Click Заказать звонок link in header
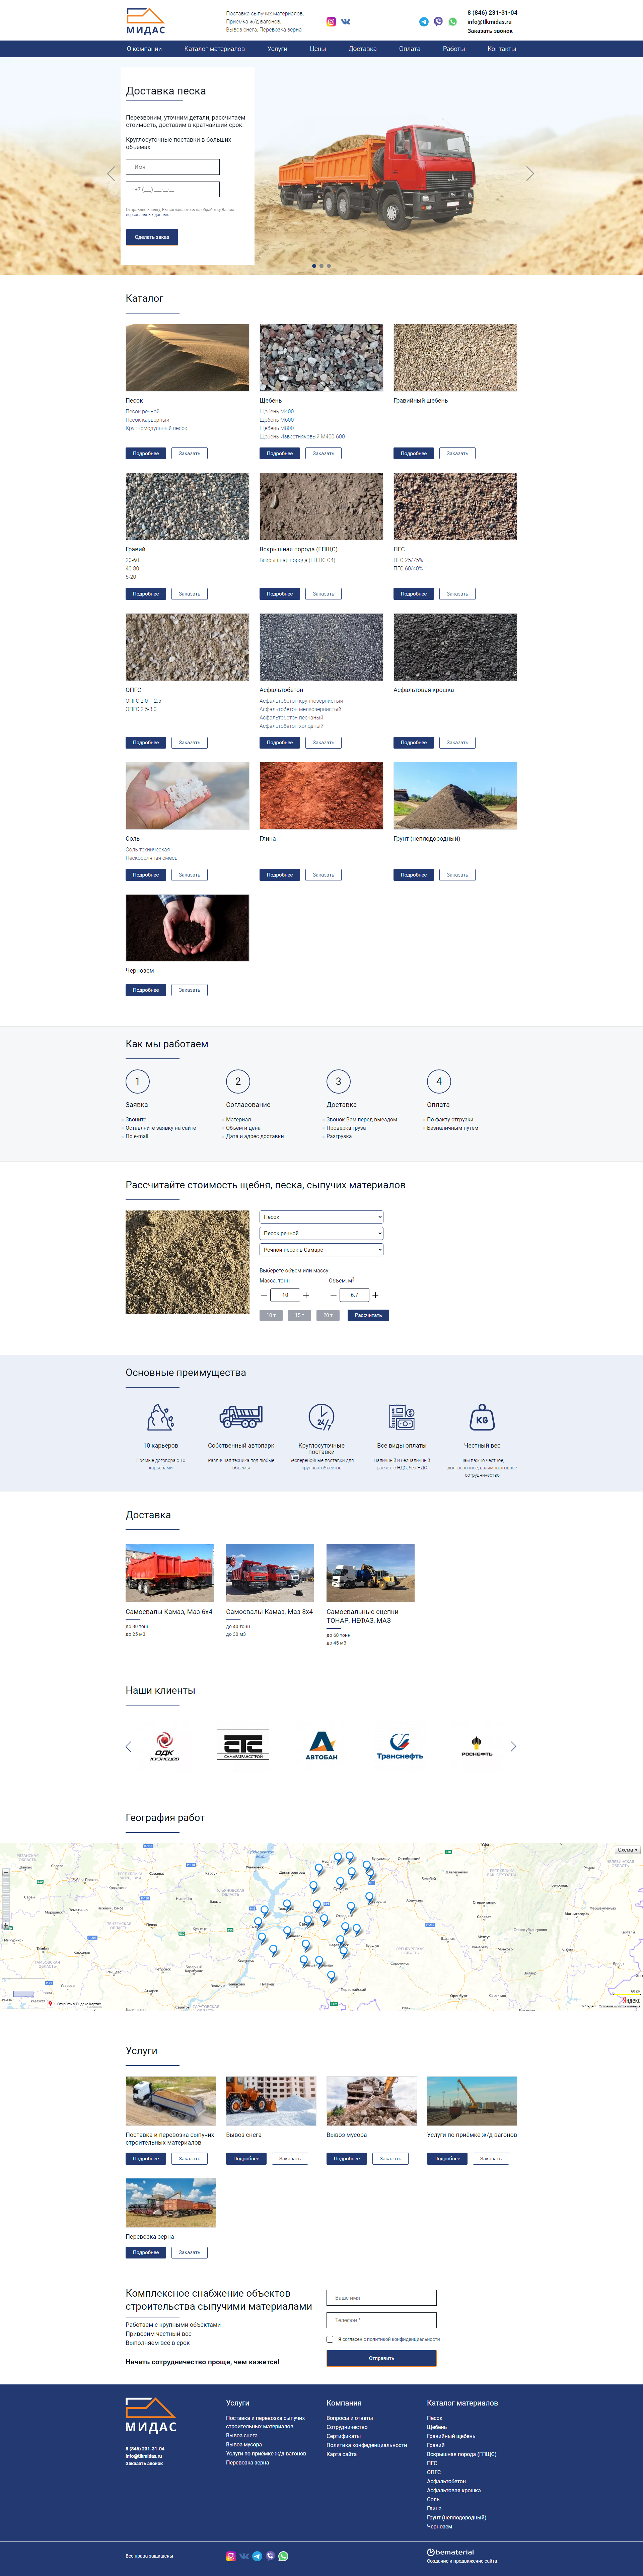 tap(490, 31)
